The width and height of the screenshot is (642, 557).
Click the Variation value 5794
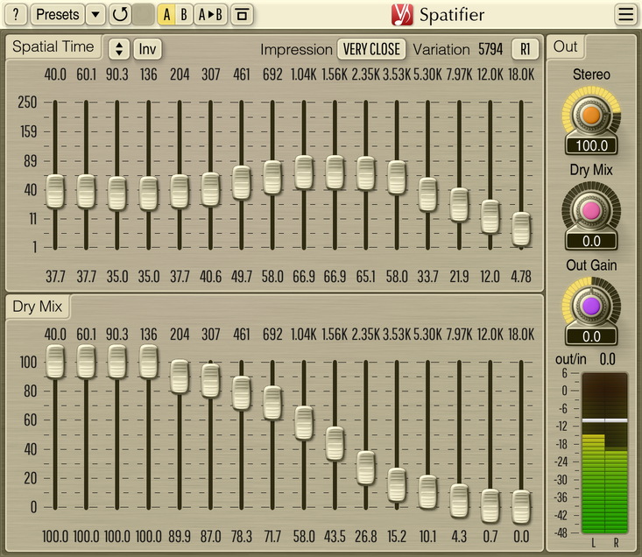[x=490, y=50]
